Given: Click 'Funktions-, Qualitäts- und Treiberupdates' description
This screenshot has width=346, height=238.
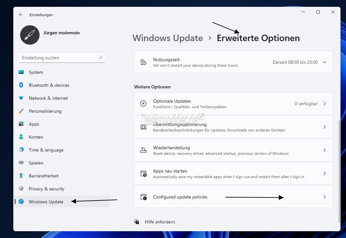Looking at the screenshot, I should [x=190, y=107].
